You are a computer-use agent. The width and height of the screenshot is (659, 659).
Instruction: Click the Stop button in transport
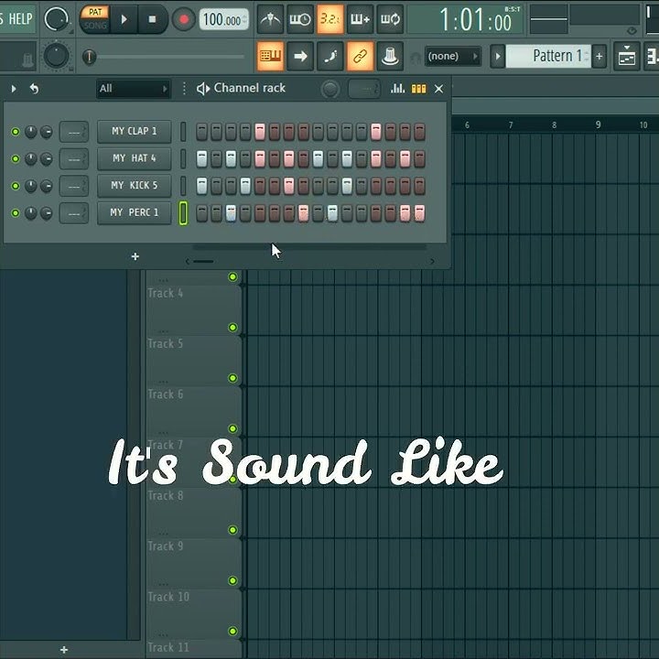point(152,19)
